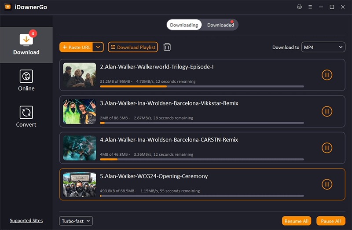Click thumbnail of Barcelona-CARSTN-Remix video

click(80, 148)
